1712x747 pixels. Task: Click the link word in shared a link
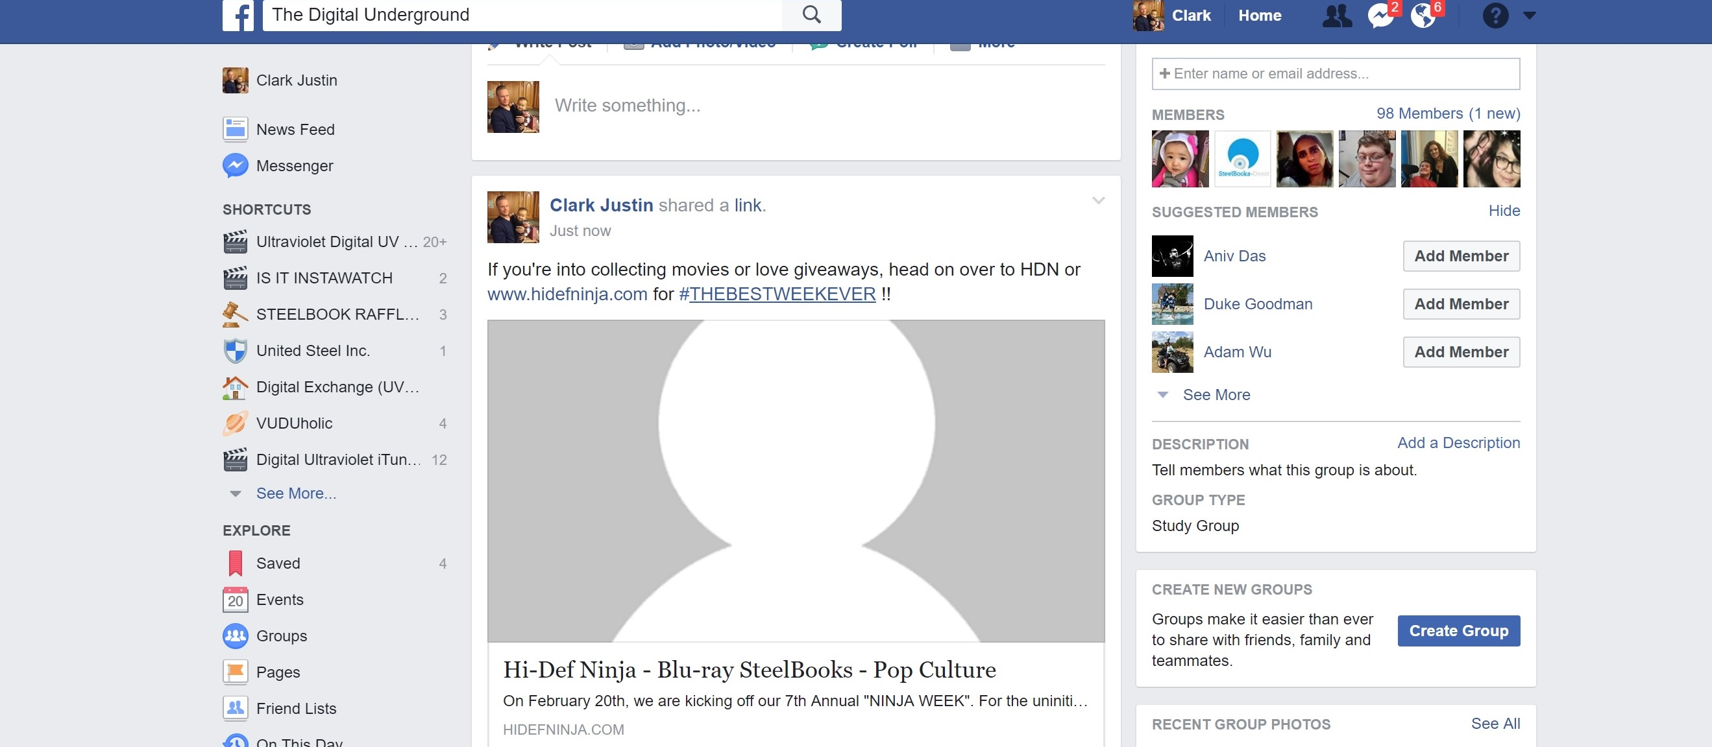click(x=748, y=205)
